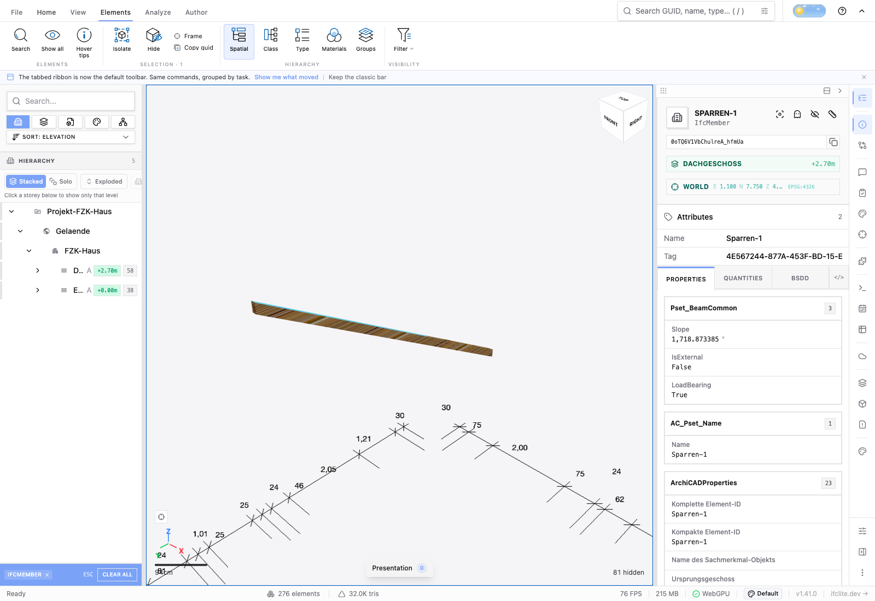Select Solo storey display mode
This screenshot has width=875, height=601.
click(x=61, y=181)
